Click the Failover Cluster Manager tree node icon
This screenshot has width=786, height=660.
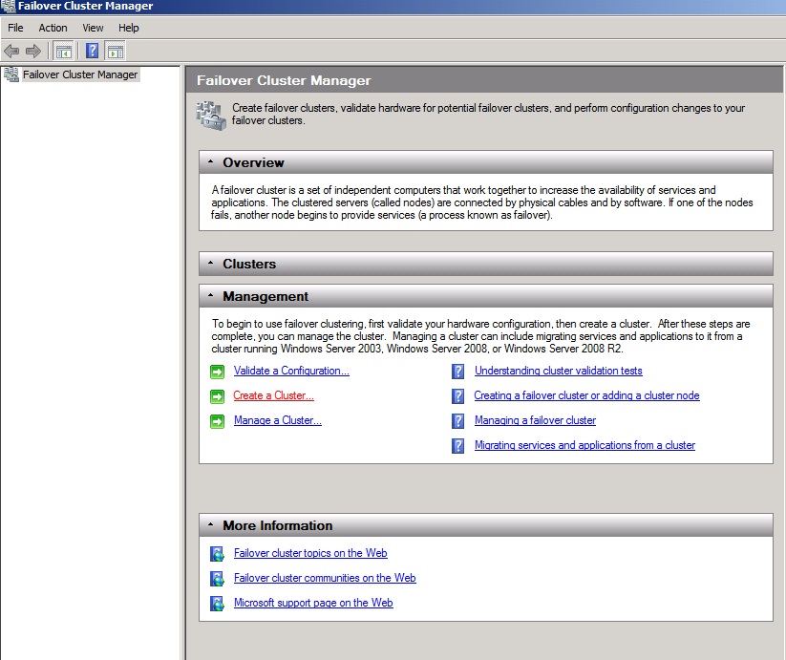coord(11,75)
